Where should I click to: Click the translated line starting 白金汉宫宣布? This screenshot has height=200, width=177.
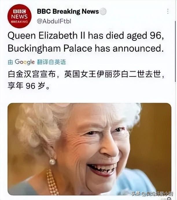[x=86, y=74]
